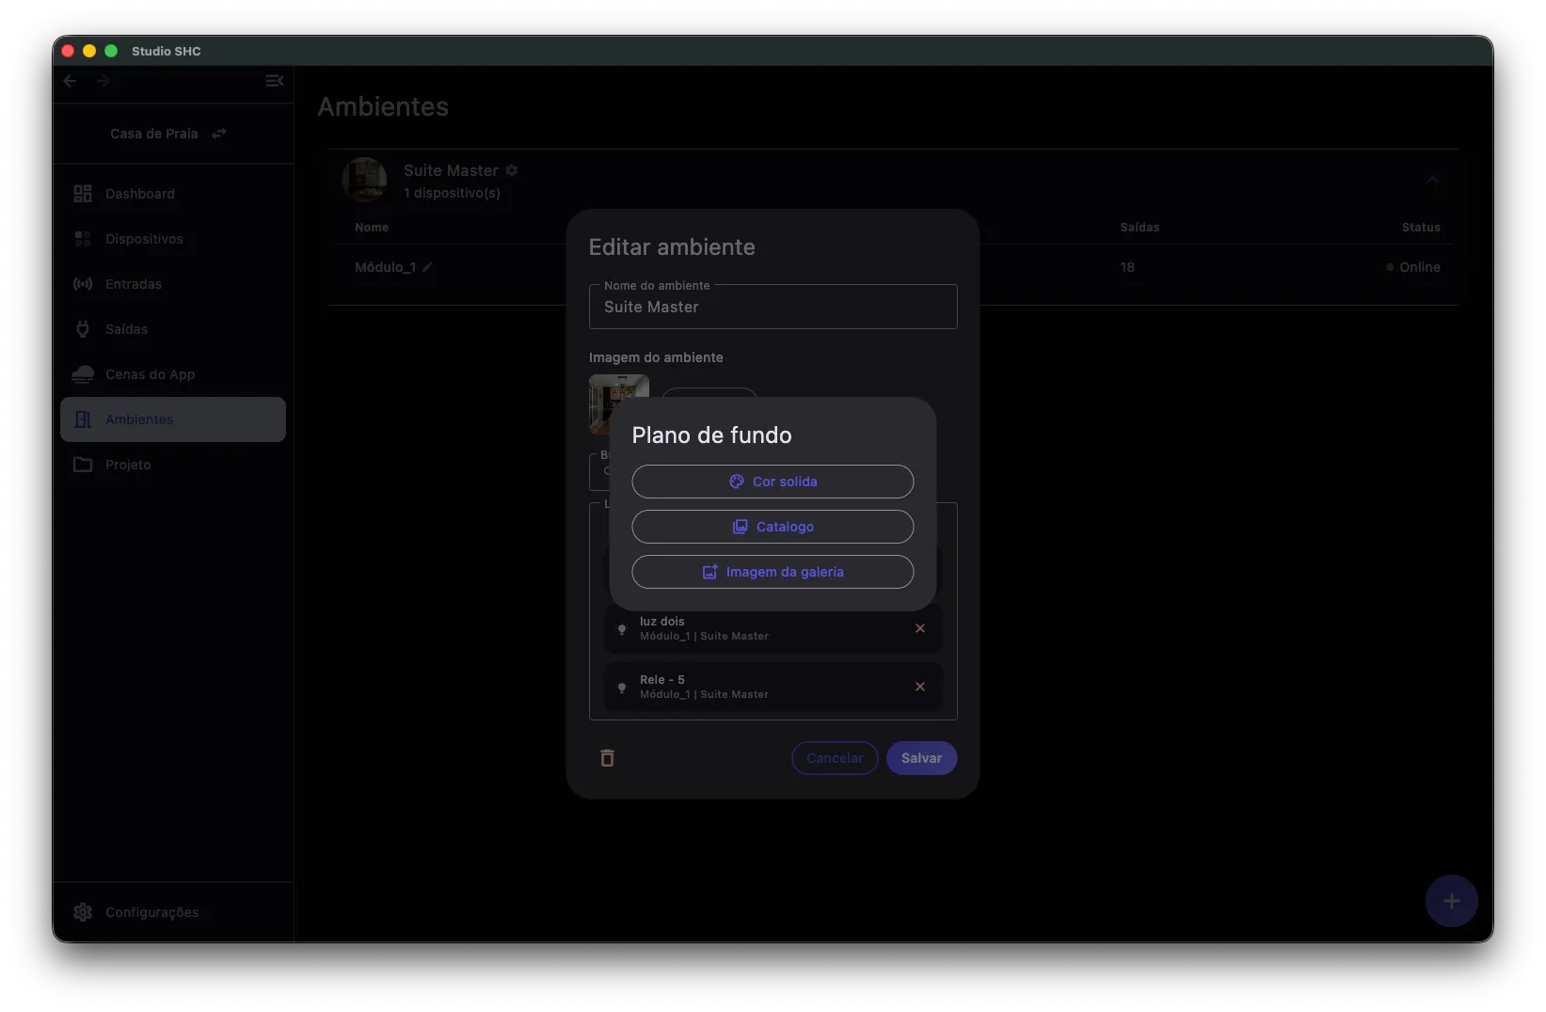Open the Catalogo background option

pyautogui.click(x=773, y=527)
